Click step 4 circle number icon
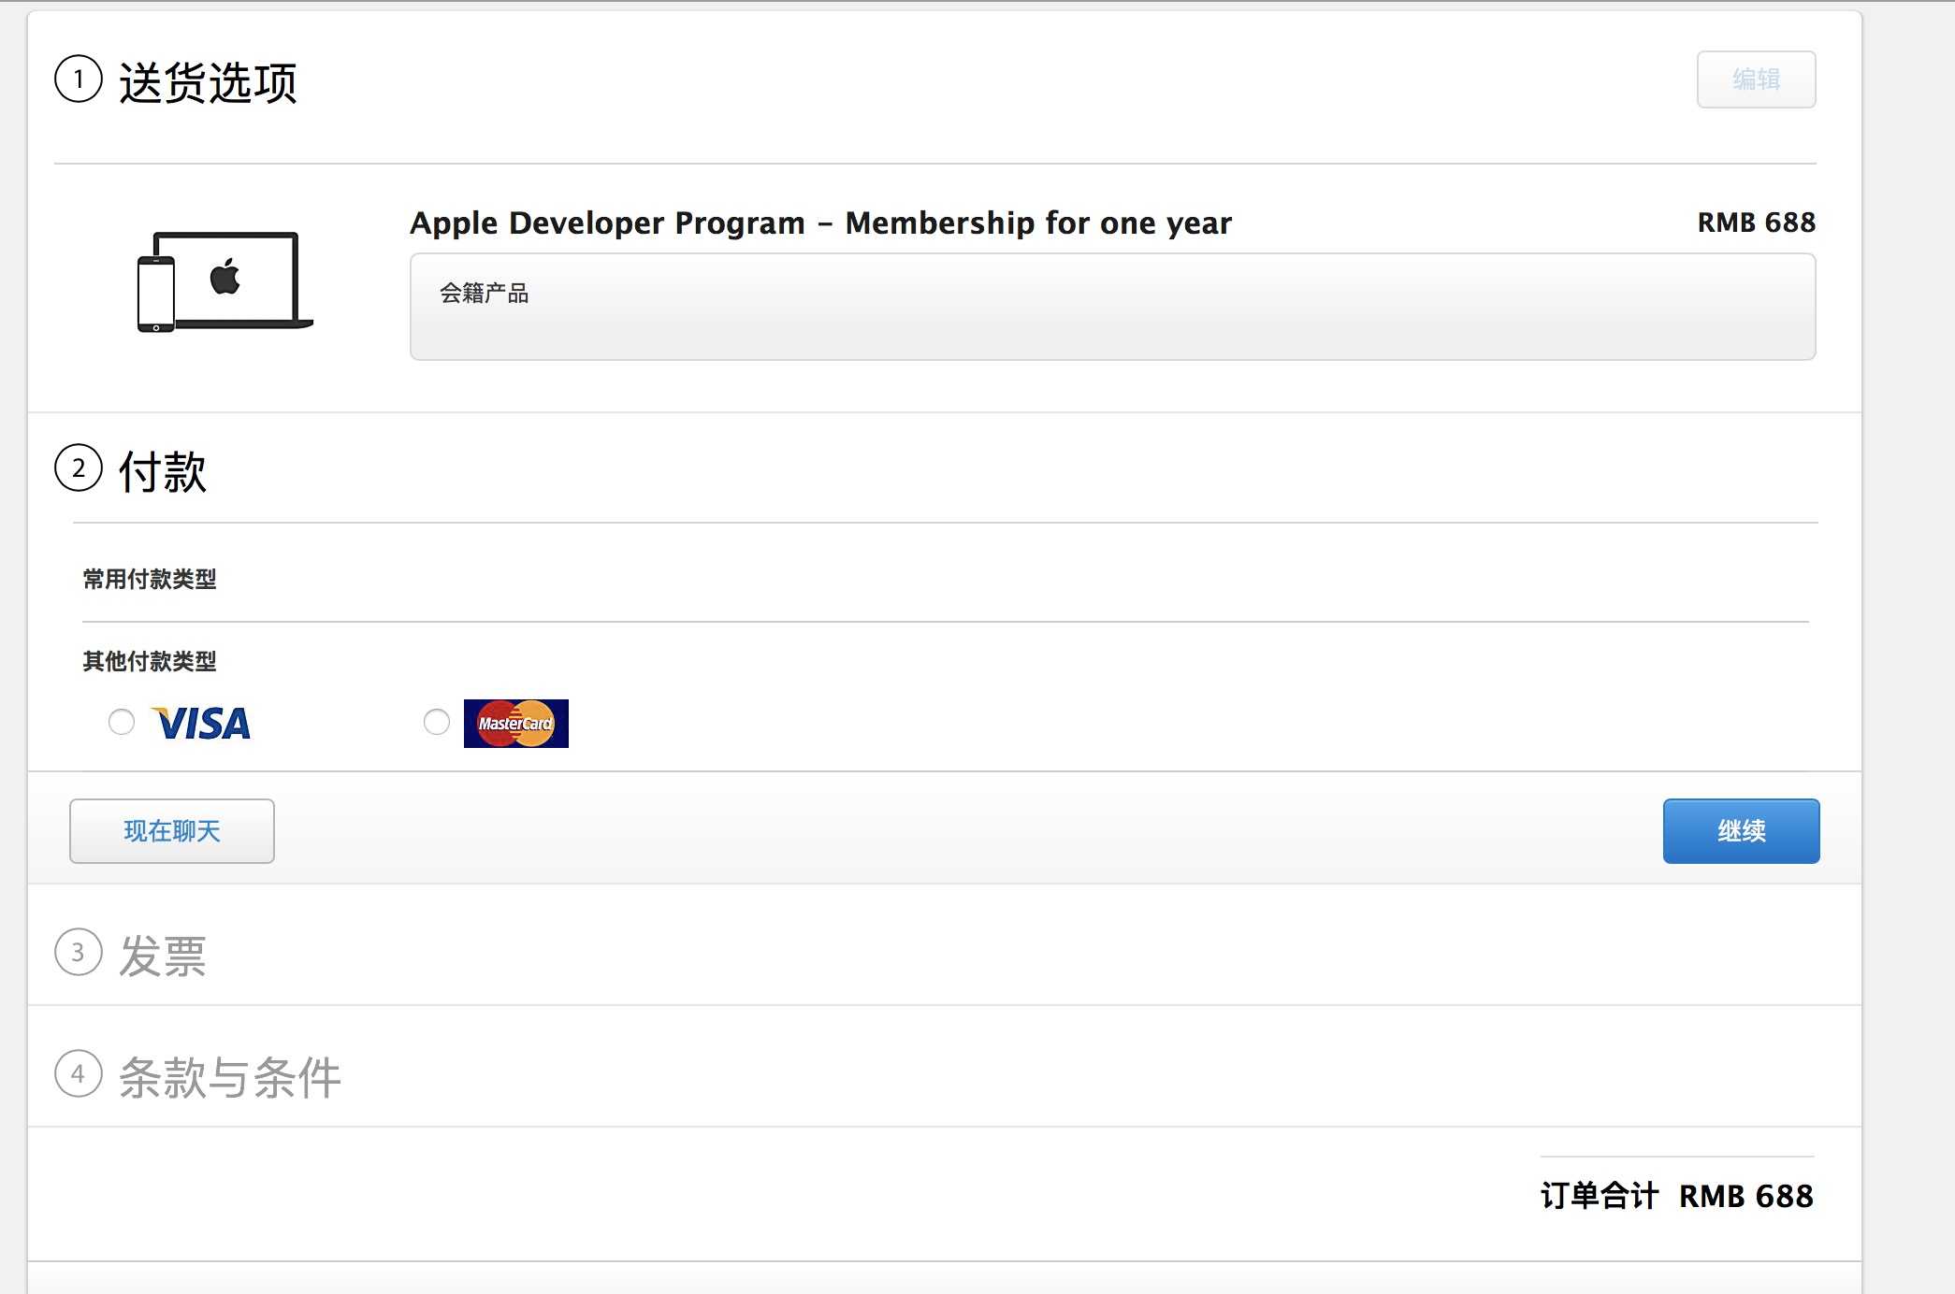 (x=79, y=1074)
